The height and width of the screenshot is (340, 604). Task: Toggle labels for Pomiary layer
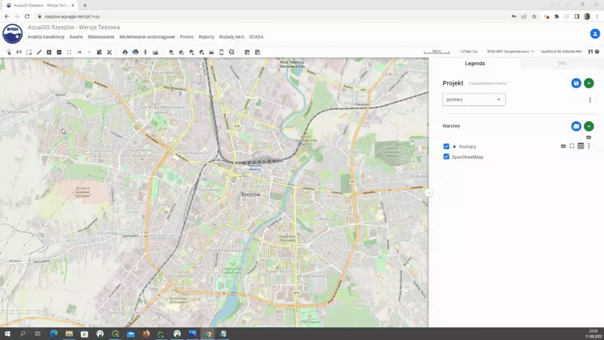[x=563, y=146]
